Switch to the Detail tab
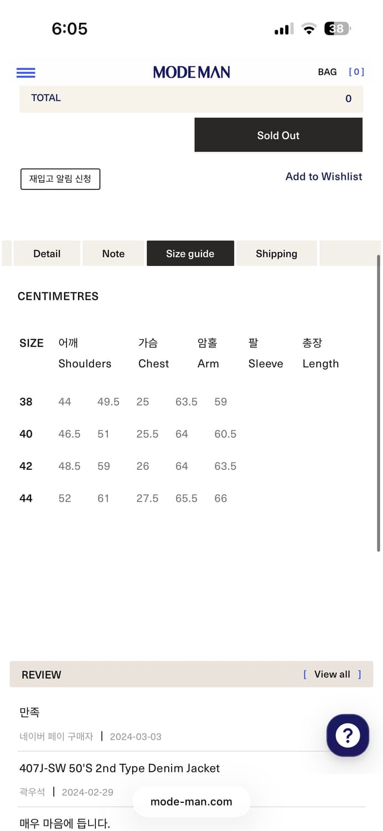The width and height of the screenshot is (383, 831). pyautogui.click(x=47, y=254)
